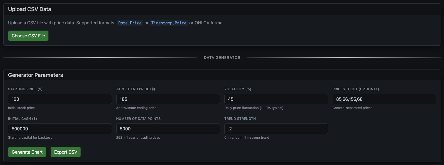Click the Choose CSV File button
444x165 pixels.
28,35
